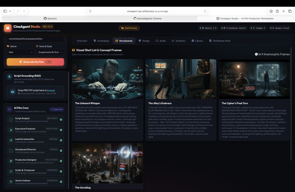Open The Unheard Whisper storyboard image
The height and width of the screenshot is (192, 295).
[x=108, y=79]
